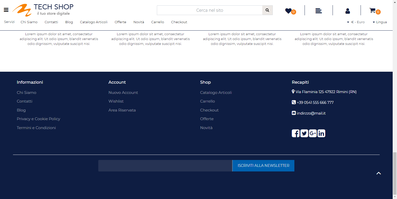The height and width of the screenshot is (199, 397).
Task: Expand the Lingua language dropdown
Action: [380, 22]
